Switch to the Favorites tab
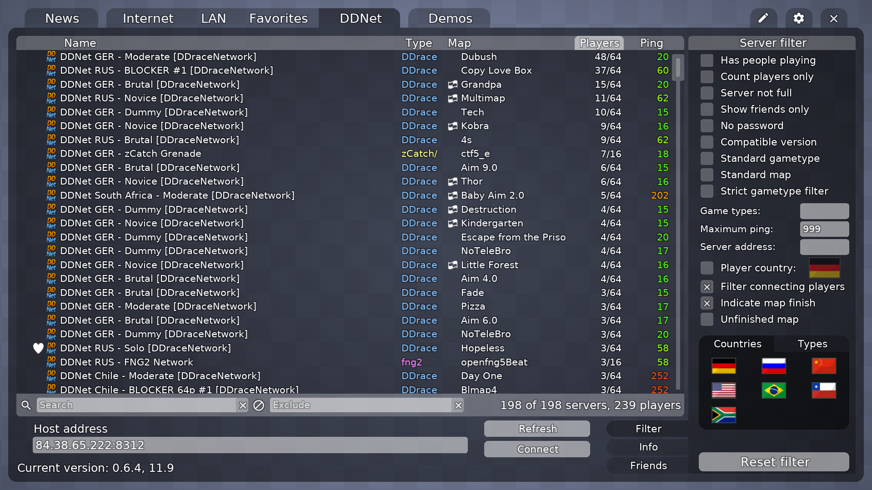The height and width of the screenshot is (490, 872). coord(278,18)
